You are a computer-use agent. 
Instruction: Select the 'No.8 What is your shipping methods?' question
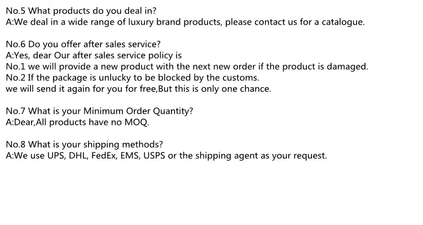click(x=85, y=144)
